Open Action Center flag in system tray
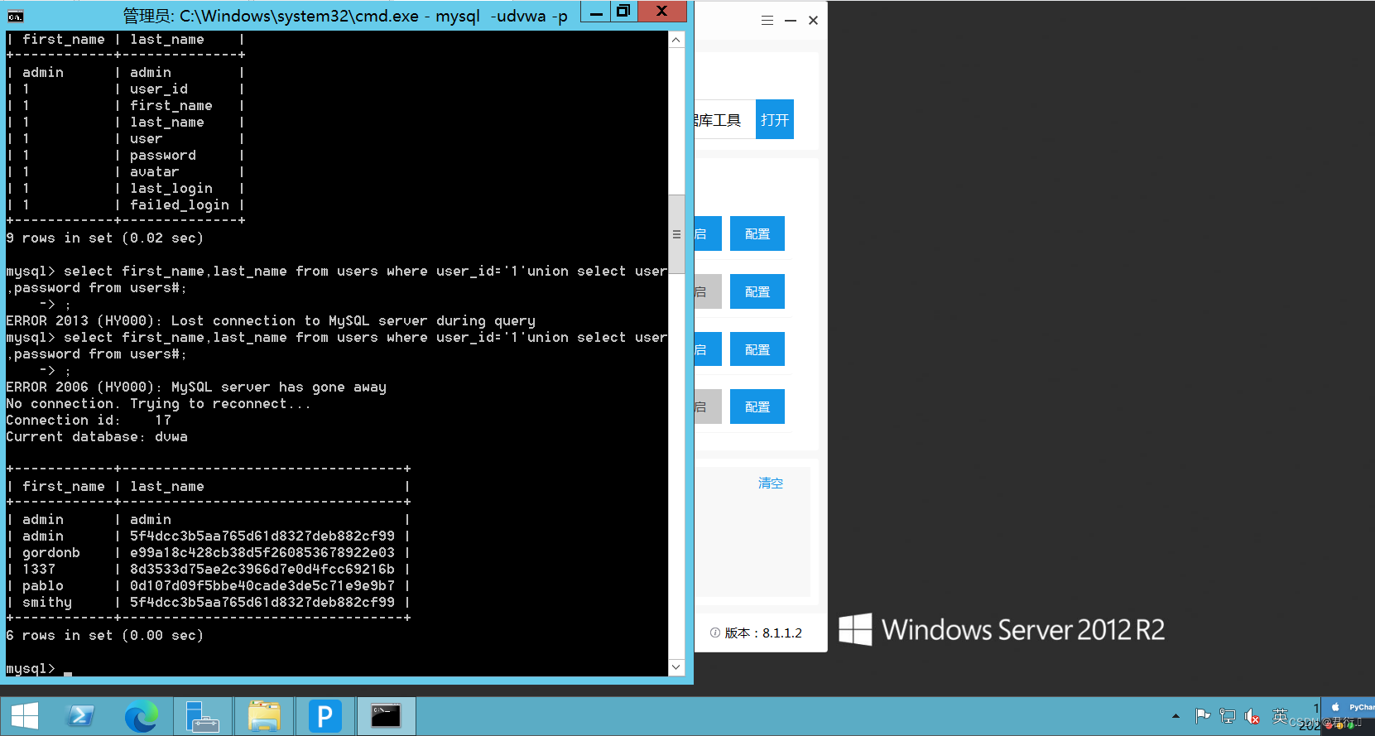1375x736 pixels. click(x=1203, y=716)
